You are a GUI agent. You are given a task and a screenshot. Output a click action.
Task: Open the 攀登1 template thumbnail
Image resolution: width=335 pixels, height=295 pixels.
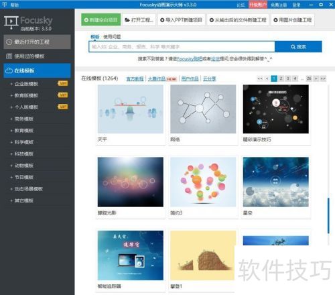coord(203,255)
